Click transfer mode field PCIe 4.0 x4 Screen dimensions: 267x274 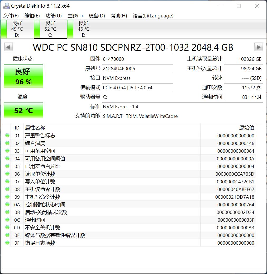pos(137,87)
